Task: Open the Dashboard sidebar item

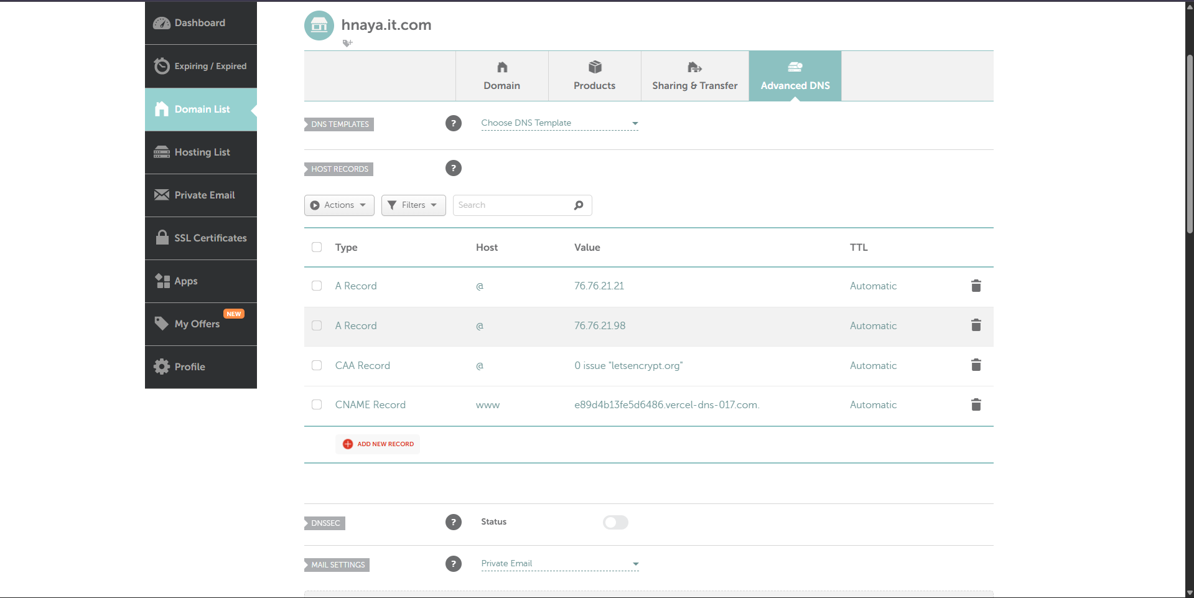Action: pyautogui.click(x=201, y=23)
